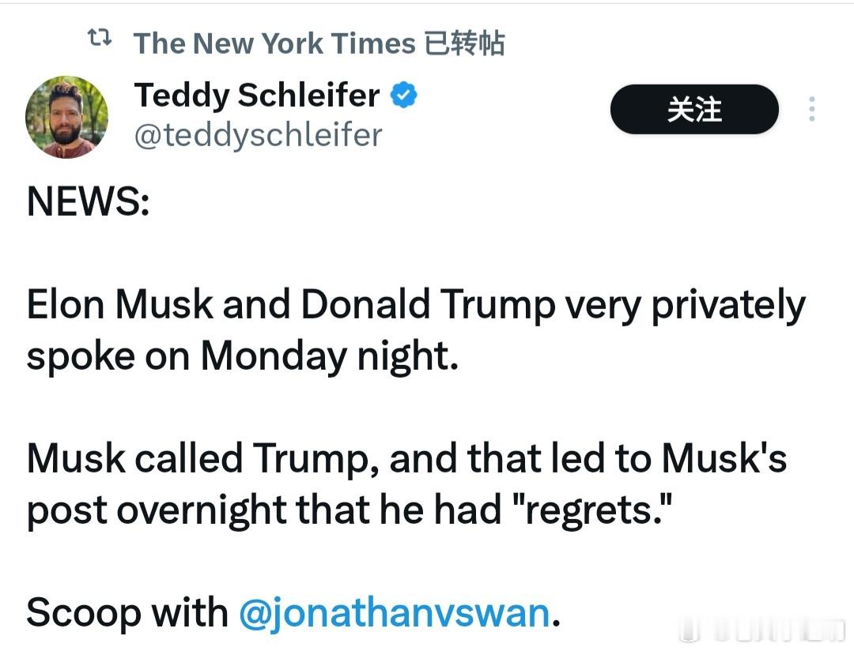Click the NEWS: heading line
Viewport: 854px width, 651px height.
tap(89, 201)
